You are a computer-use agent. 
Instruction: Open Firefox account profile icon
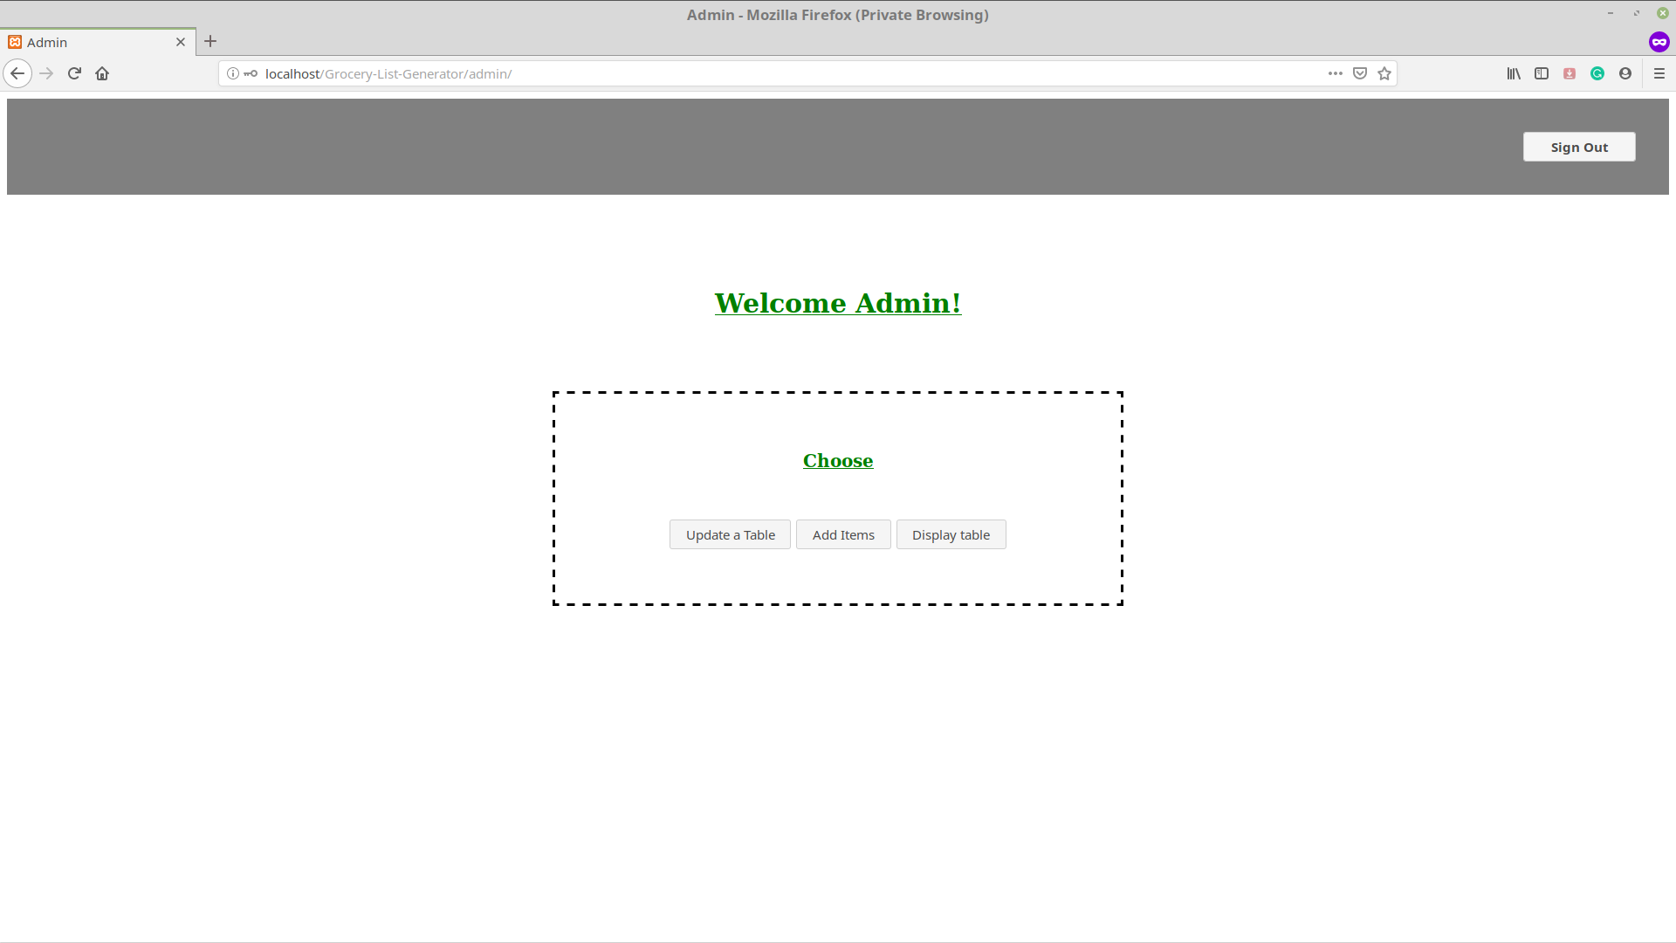pyautogui.click(x=1625, y=73)
